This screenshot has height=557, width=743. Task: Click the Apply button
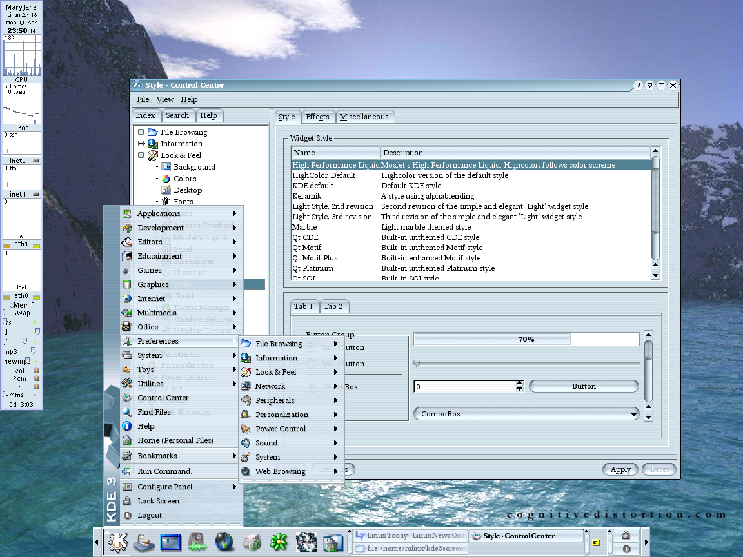tap(620, 469)
